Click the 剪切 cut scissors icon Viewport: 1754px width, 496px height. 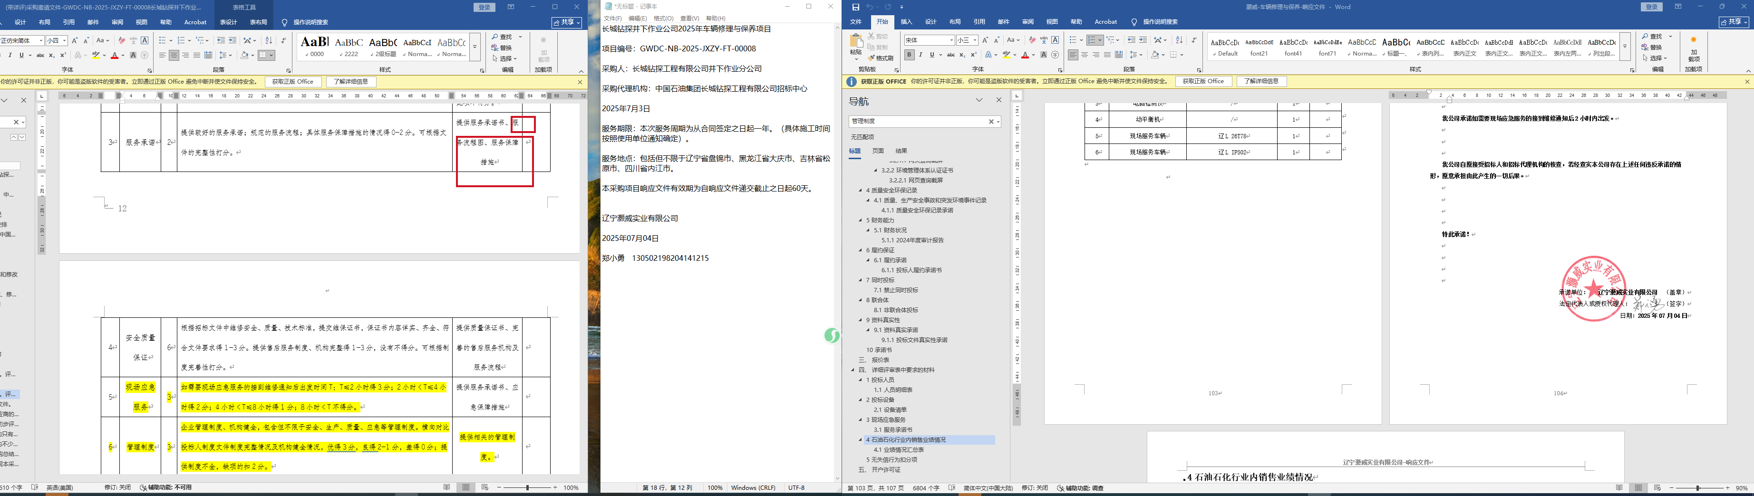[x=872, y=36]
